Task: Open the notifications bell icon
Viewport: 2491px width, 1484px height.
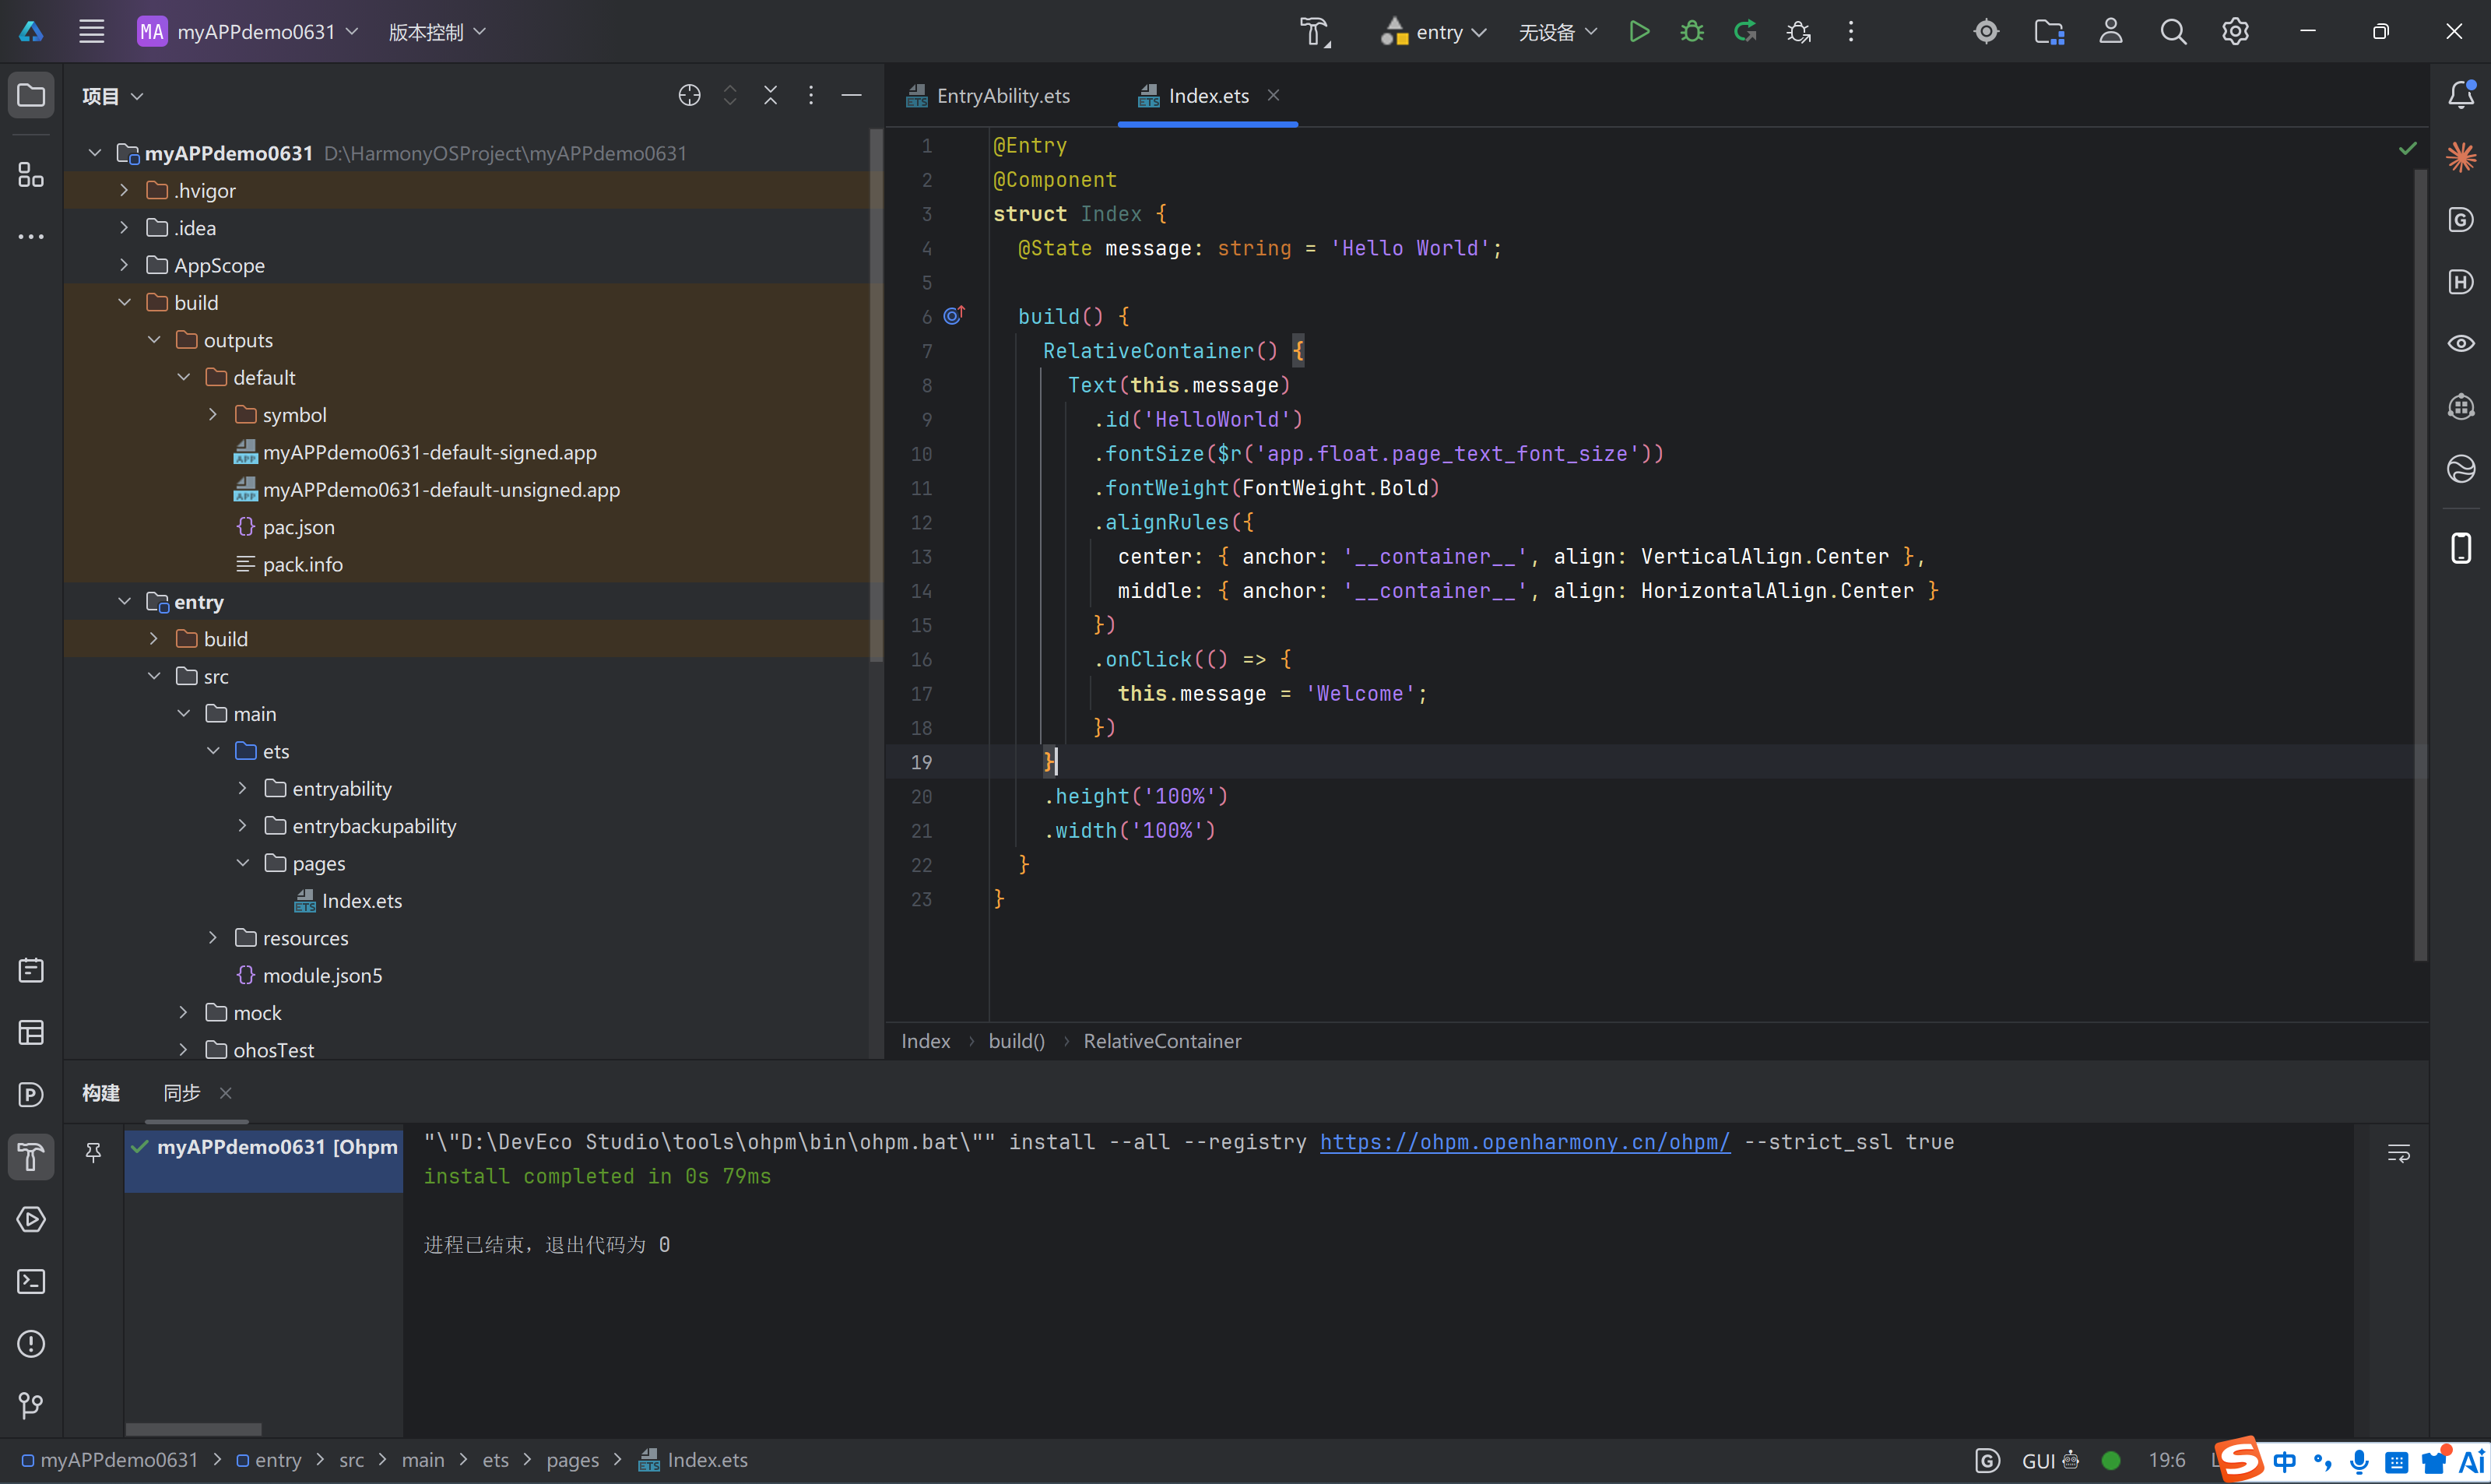Action: (x=2461, y=95)
